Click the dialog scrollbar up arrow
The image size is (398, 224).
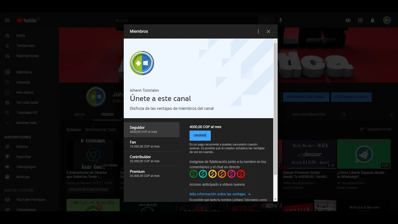275,41
